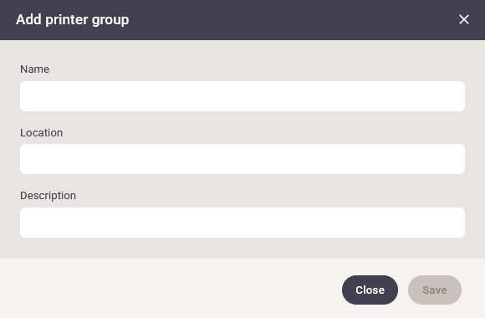Screen dimensions: 485x318
Task: Select the Description text box
Action: 242,223
